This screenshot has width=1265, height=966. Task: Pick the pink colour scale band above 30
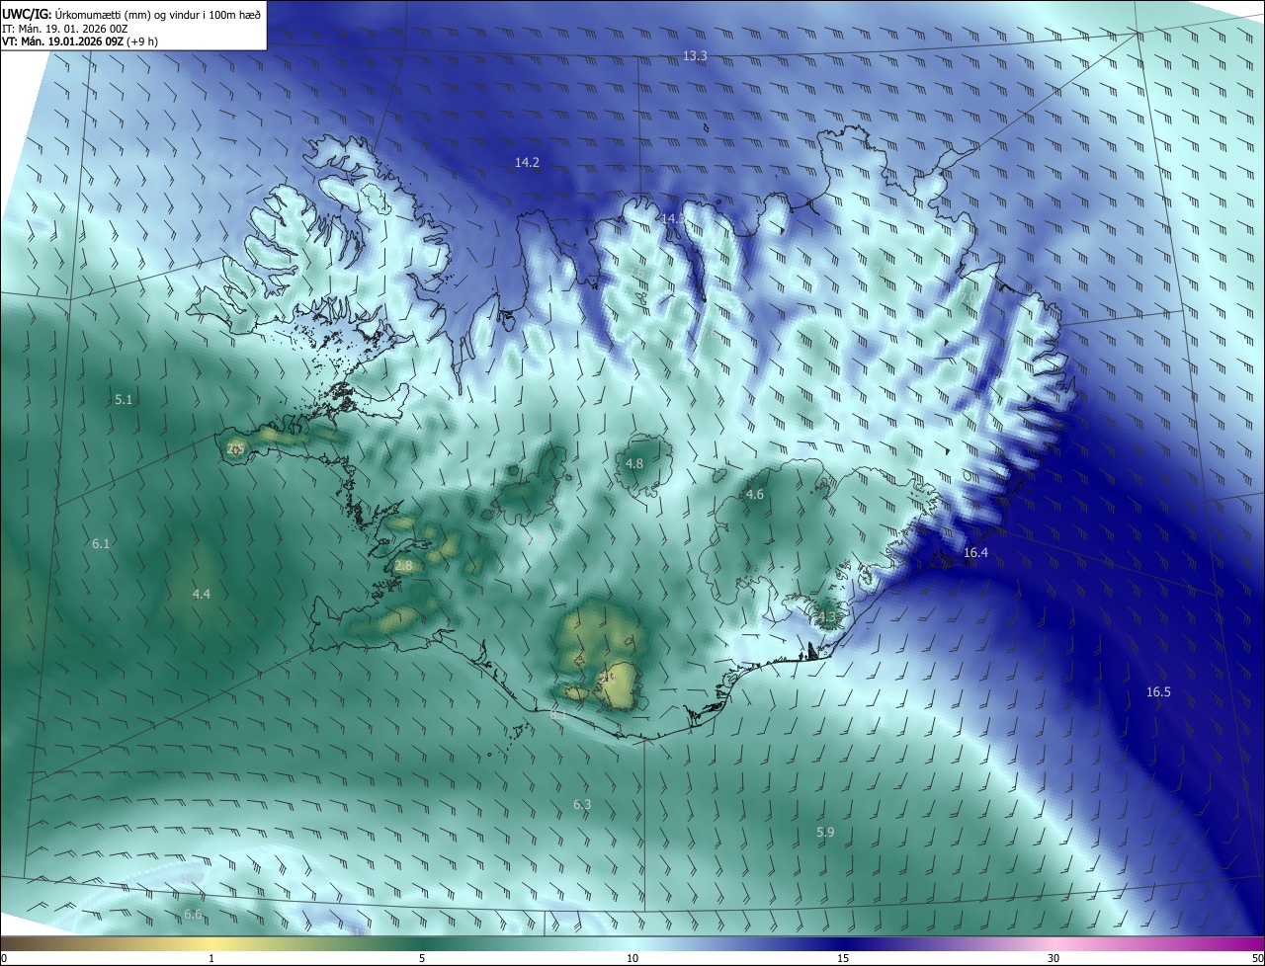(x=1054, y=943)
